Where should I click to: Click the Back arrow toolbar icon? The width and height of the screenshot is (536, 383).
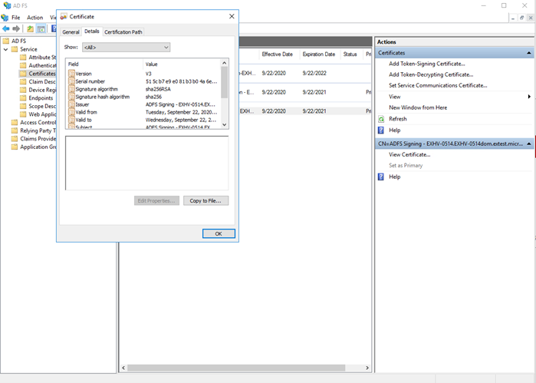[x=6, y=28]
